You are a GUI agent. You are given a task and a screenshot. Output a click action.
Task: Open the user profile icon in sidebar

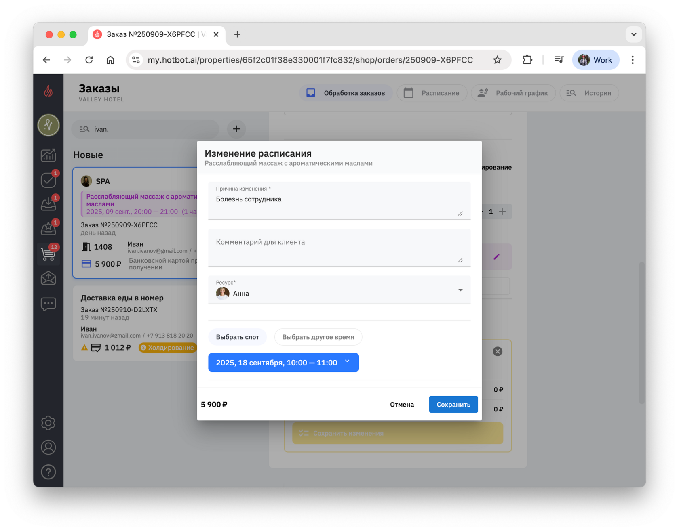48,447
